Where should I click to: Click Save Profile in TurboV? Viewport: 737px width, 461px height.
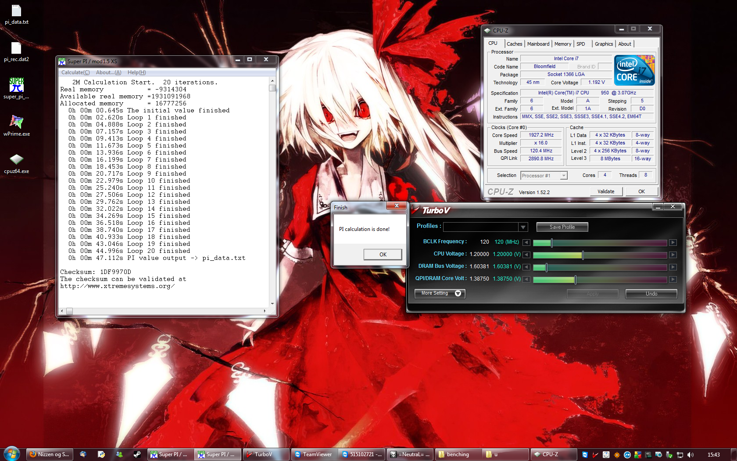click(x=562, y=227)
